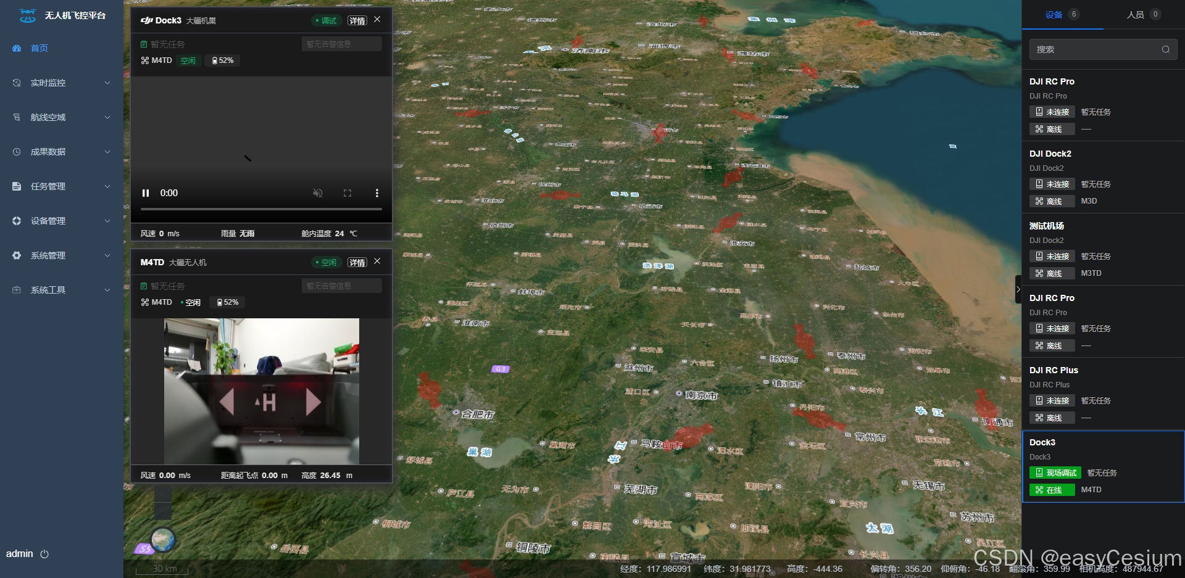The width and height of the screenshot is (1185, 578).
Task: Click the 设备管理 sidebar icon
Action: [17, 221]
